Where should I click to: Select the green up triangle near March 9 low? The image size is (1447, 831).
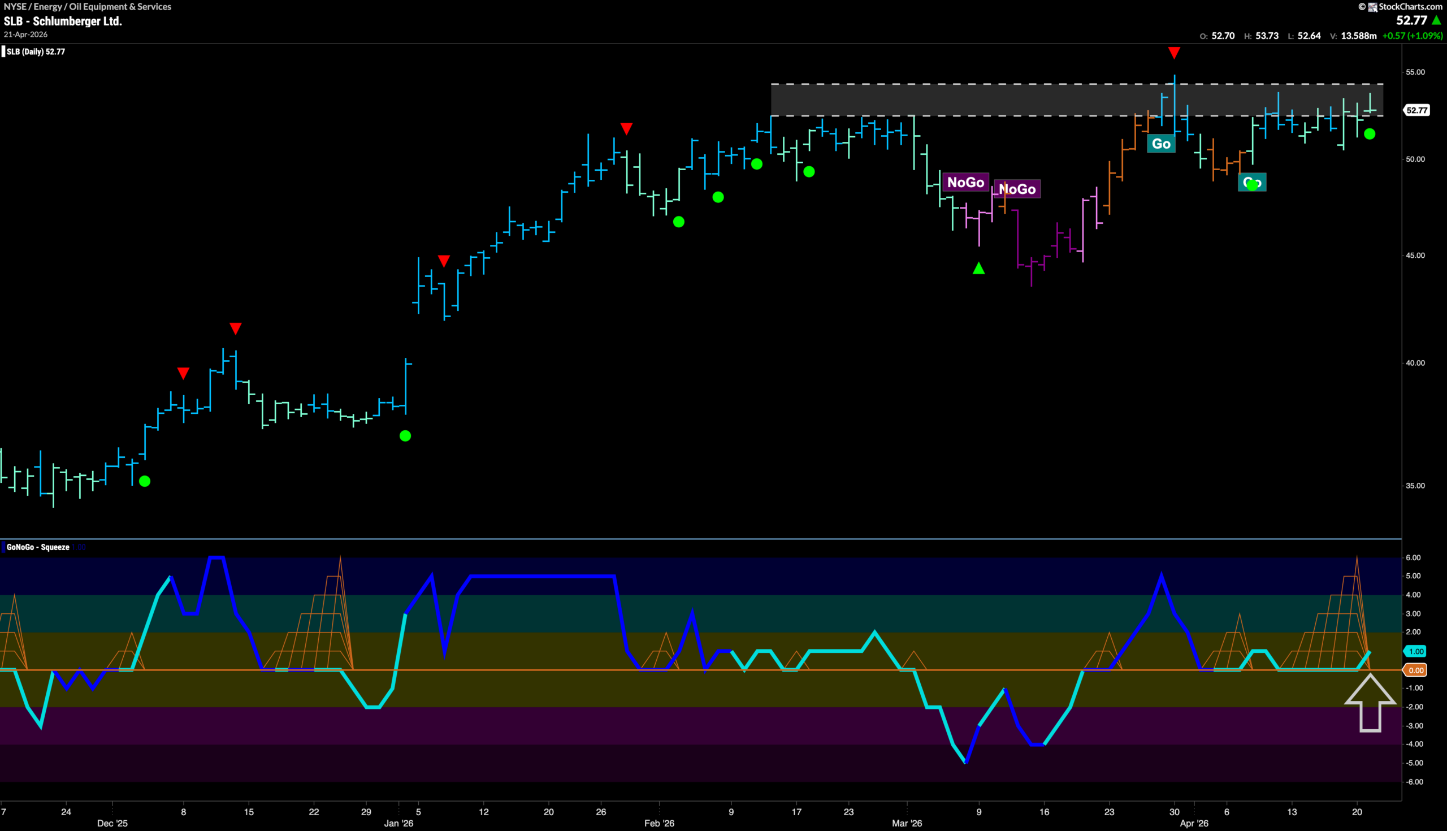click(x=978, y=268)
